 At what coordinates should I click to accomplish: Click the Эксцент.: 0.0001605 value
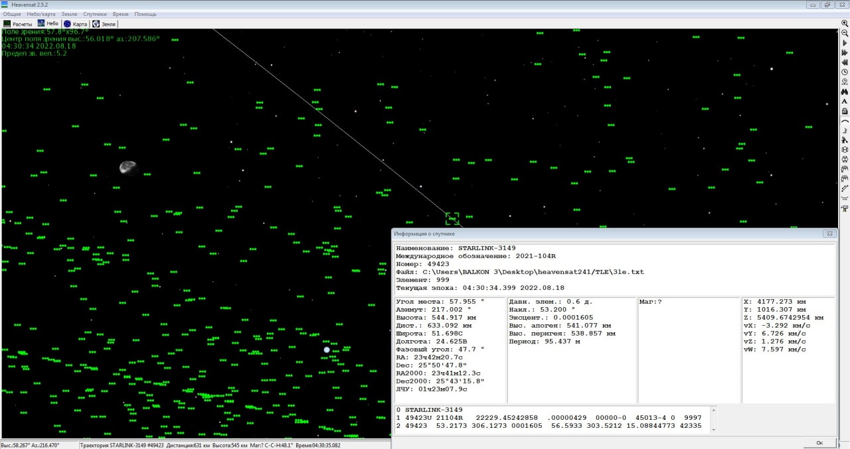point(551,317)
